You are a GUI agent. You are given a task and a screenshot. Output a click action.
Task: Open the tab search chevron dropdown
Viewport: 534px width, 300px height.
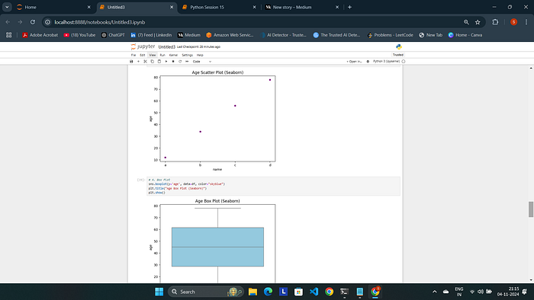[7, 7]
